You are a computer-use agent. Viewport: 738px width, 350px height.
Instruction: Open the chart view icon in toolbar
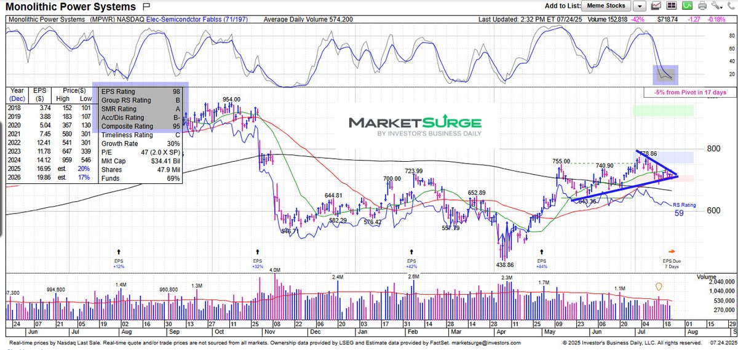coord(657,6)
